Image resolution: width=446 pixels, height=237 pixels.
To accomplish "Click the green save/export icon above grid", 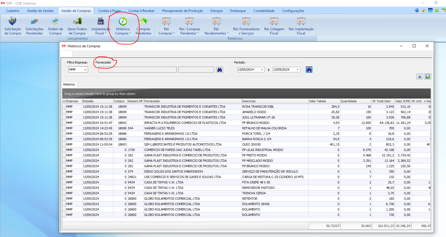I will click(x=427, y=77).
